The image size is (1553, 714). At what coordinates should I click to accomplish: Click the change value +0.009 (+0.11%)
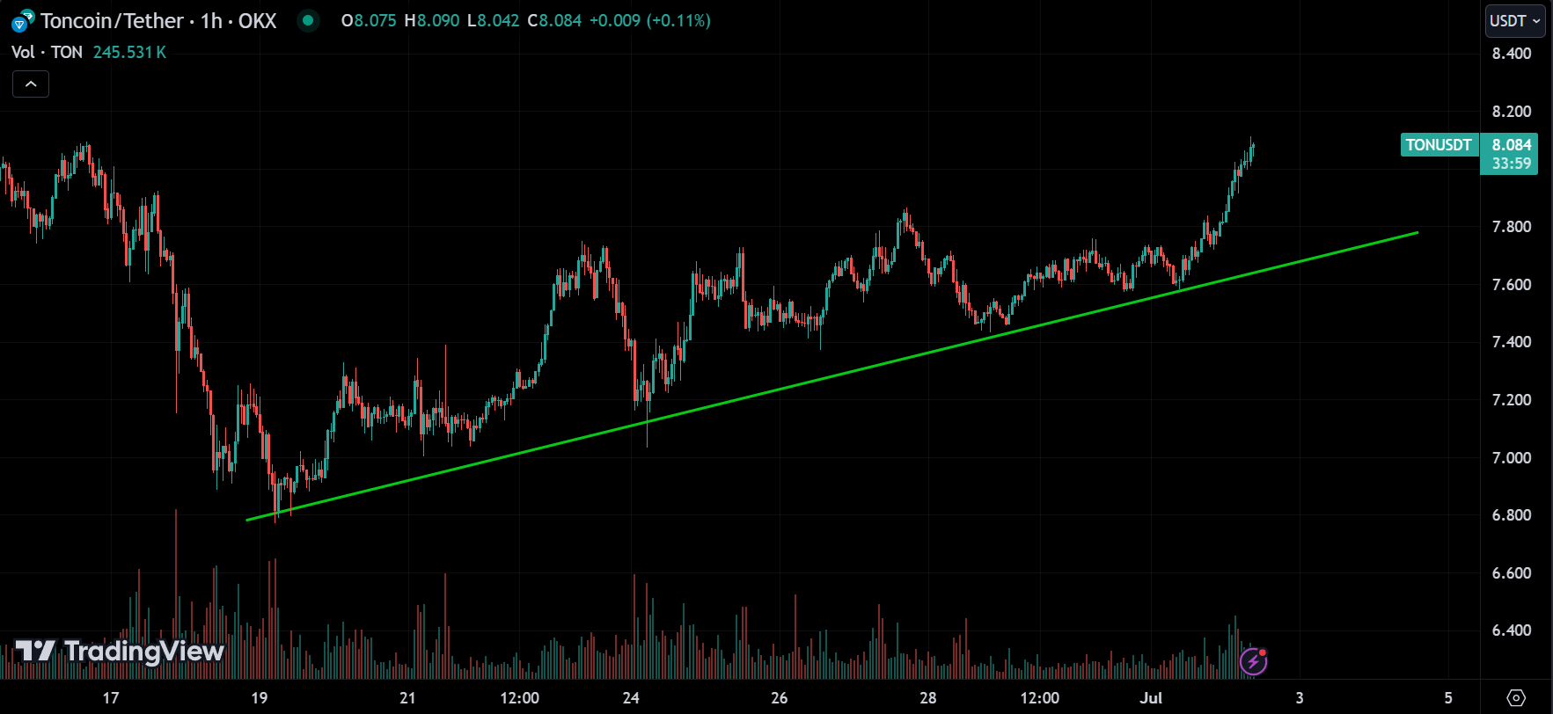click(649, 20)
